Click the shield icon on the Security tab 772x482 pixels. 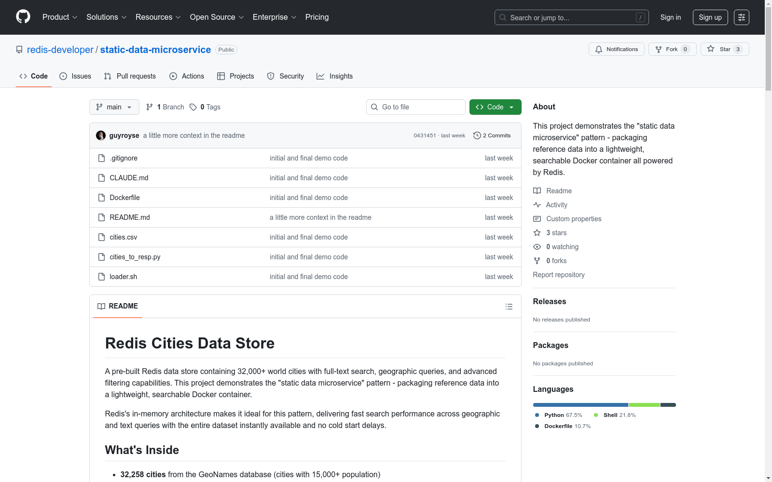tap(271, 76)
